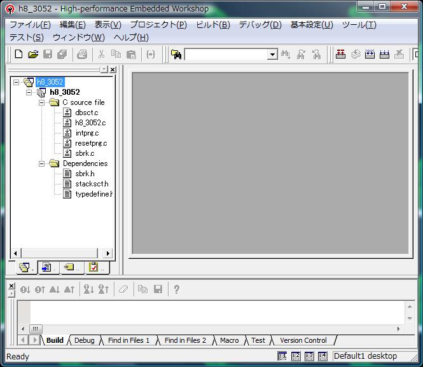Select the Version Control output tab
423x367 pixels.
pos(303,340)
